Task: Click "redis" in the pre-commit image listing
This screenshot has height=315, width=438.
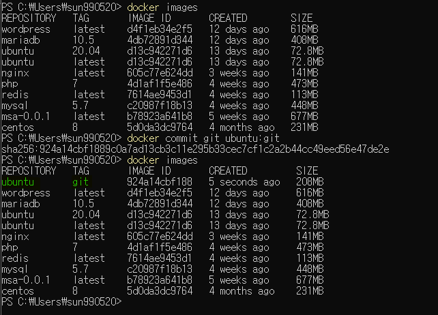Action: tap(15, 95)
